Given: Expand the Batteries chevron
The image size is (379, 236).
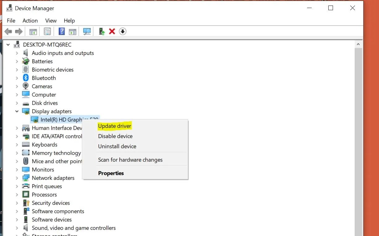Looking at the screenshot, I should point(17,61).
